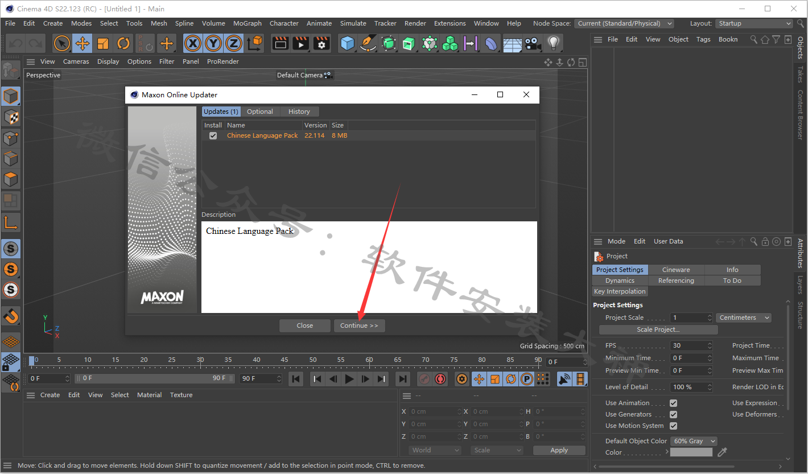The width and height of the screenshot is (808, 474).
Task: Toggle the X axis lock icon
Action: coord(193,43)
